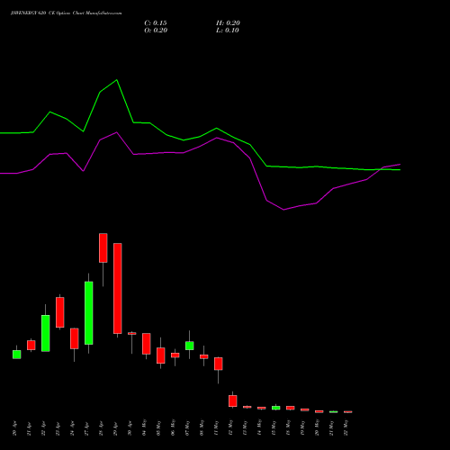
Task: Click the '21 May' date axis label
Action: pyautogui.click(x=332, y=428)
